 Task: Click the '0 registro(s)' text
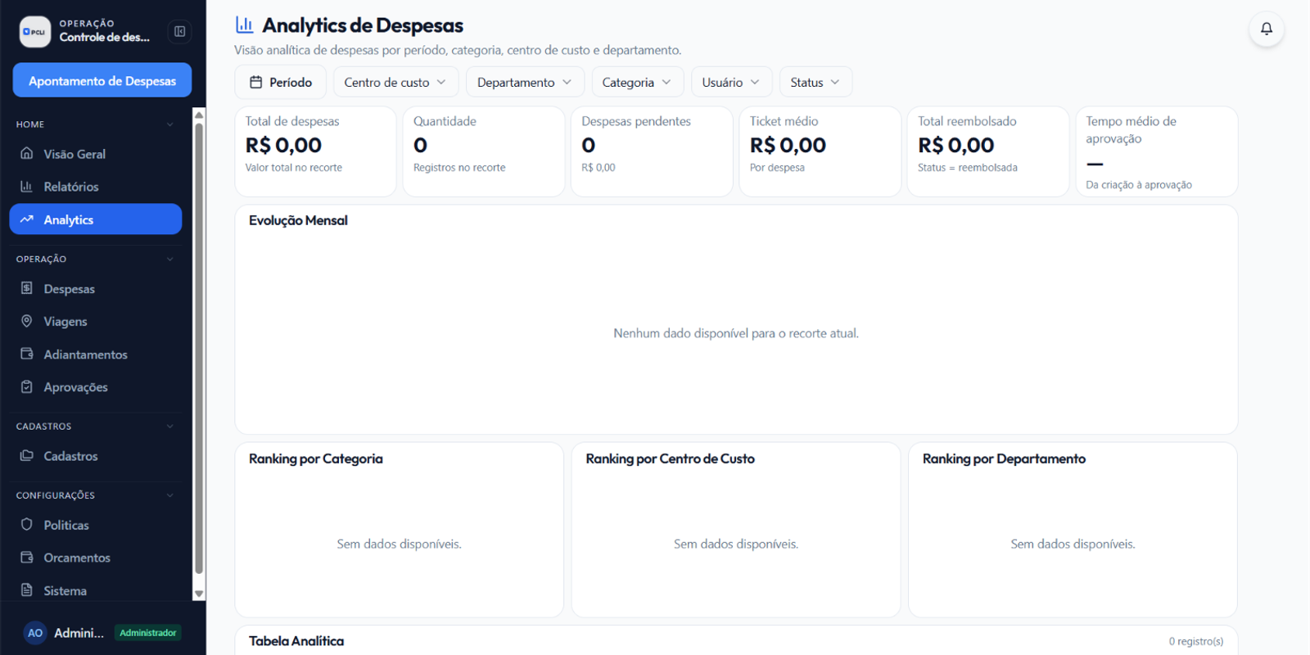(x=1195, y=641)
